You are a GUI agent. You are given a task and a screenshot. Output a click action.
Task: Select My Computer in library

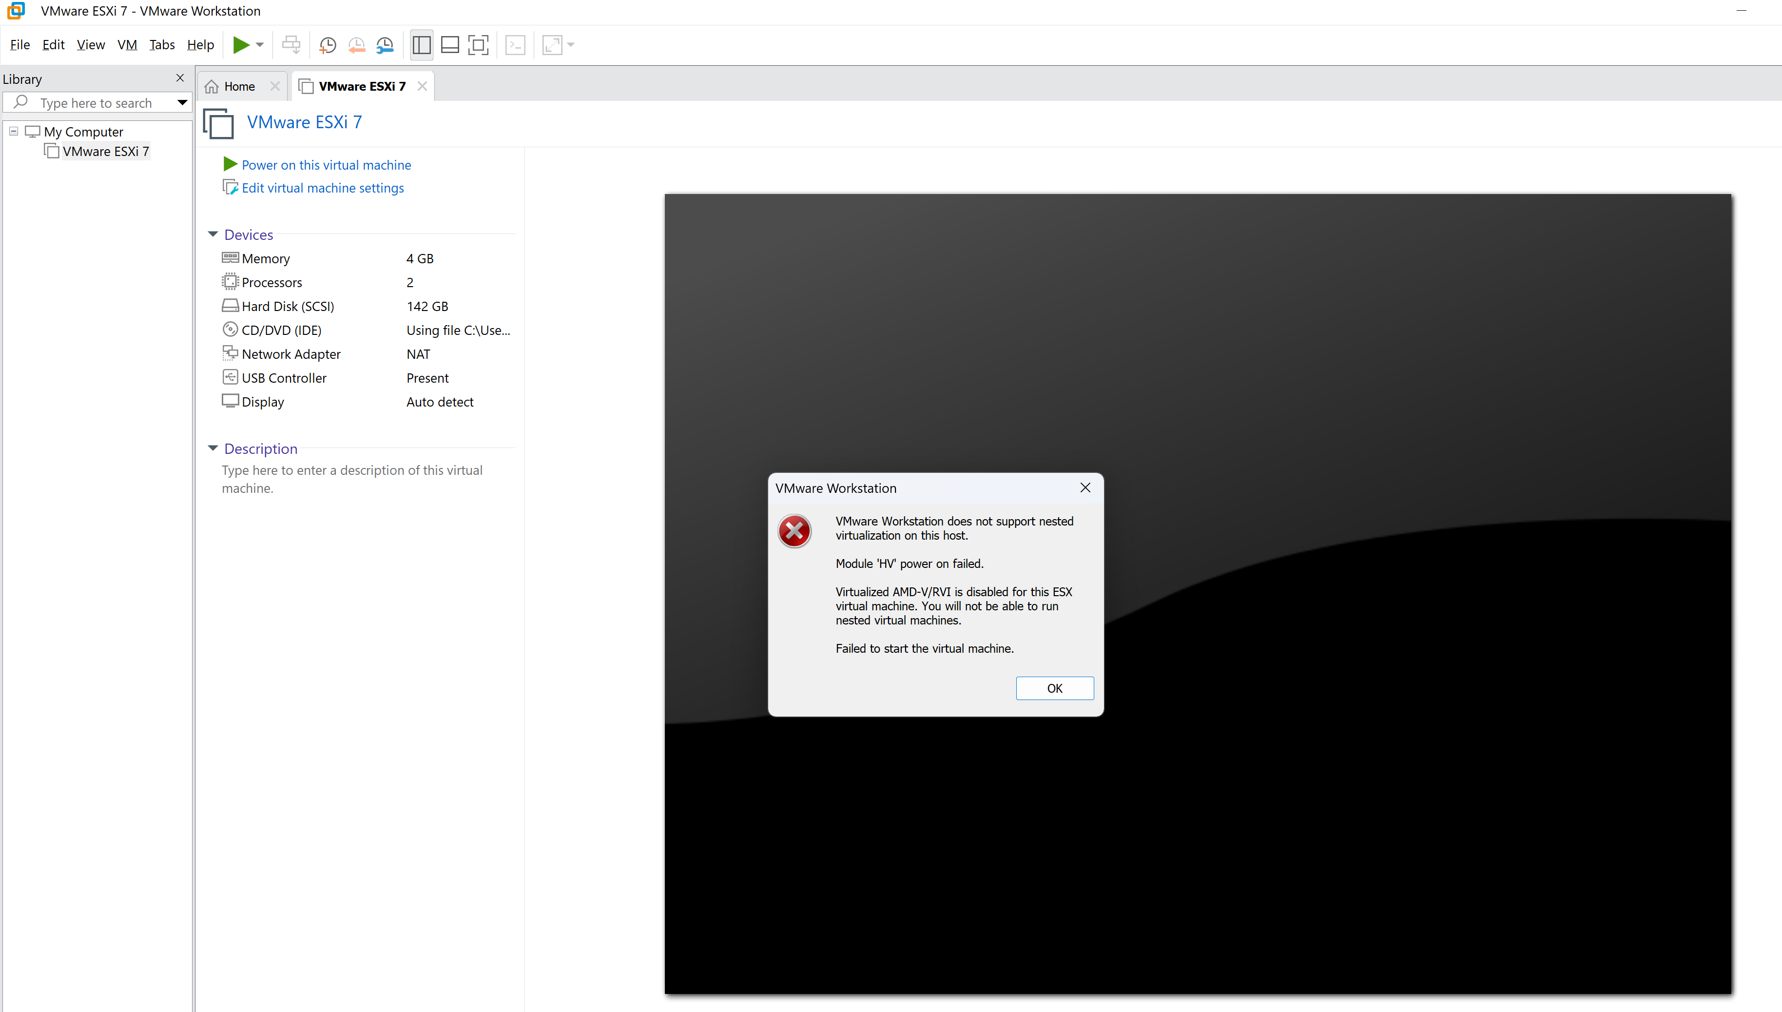pos(83,132)
